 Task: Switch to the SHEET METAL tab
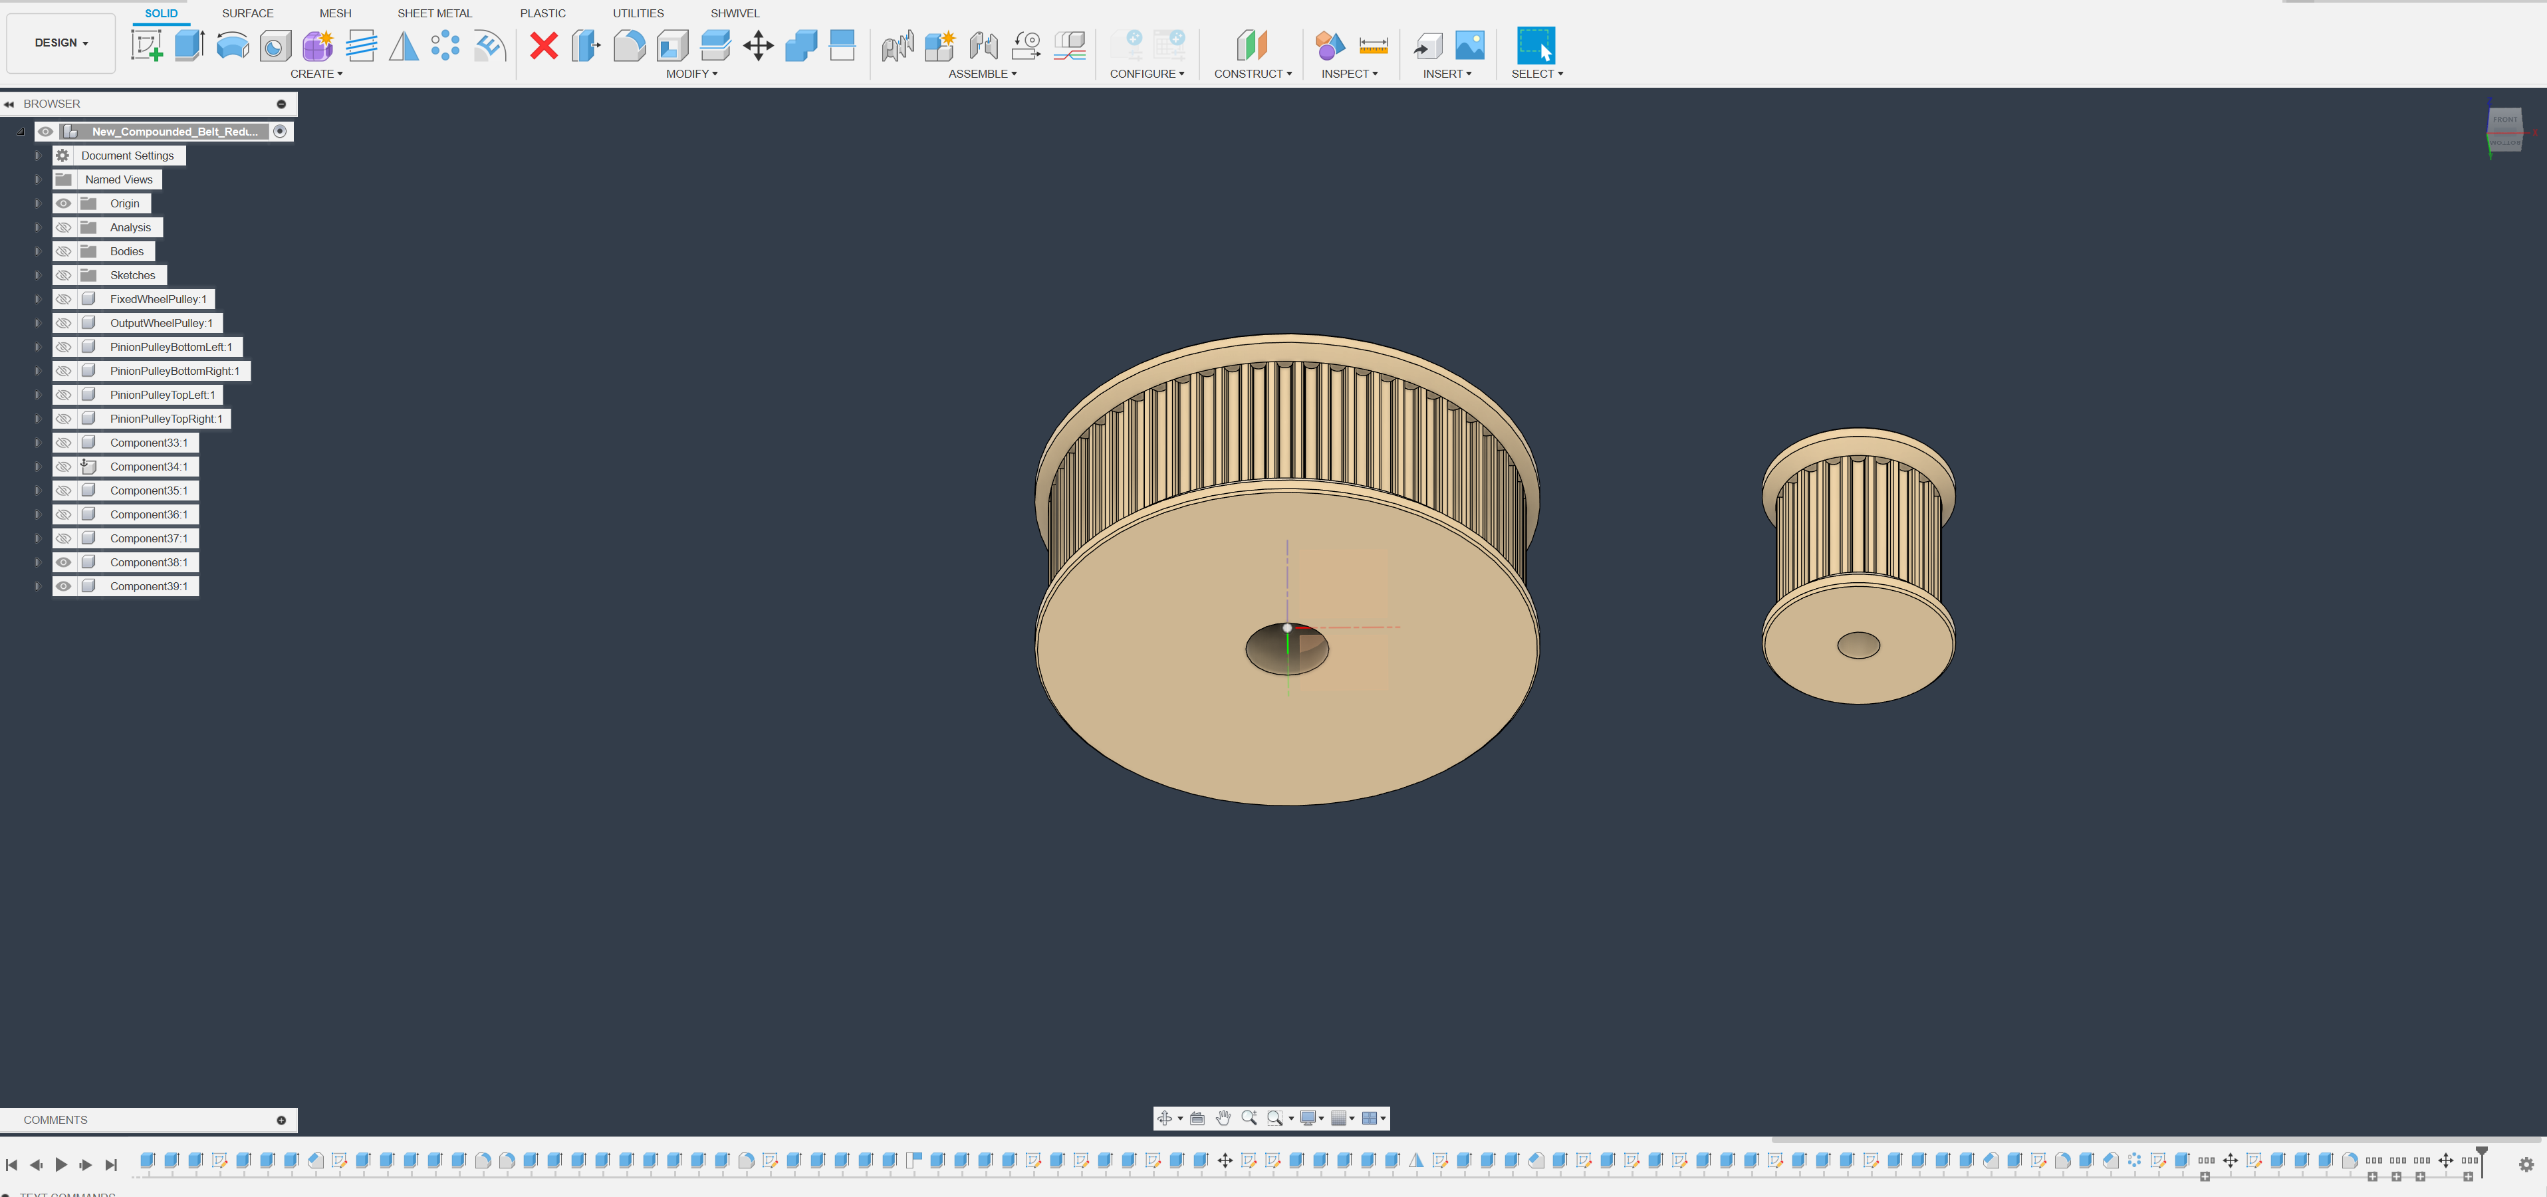434,14
